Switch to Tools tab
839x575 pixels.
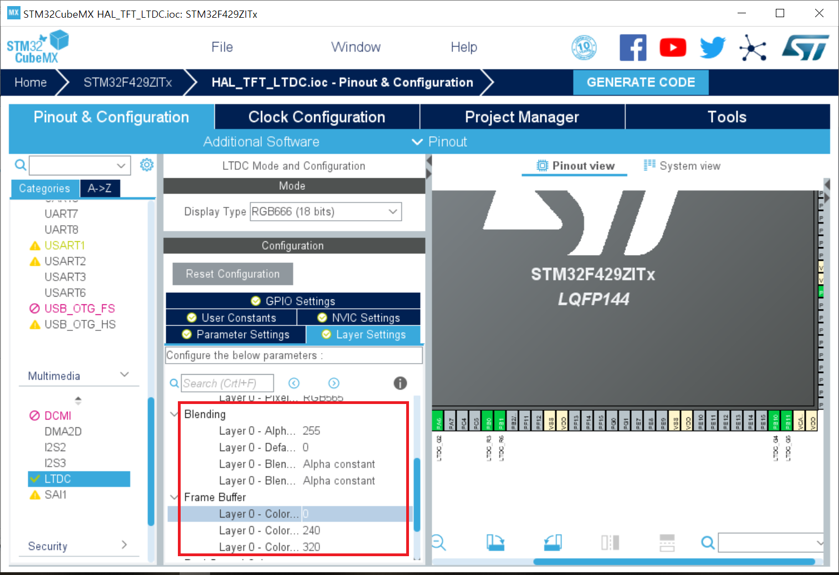tap(727, 117)
